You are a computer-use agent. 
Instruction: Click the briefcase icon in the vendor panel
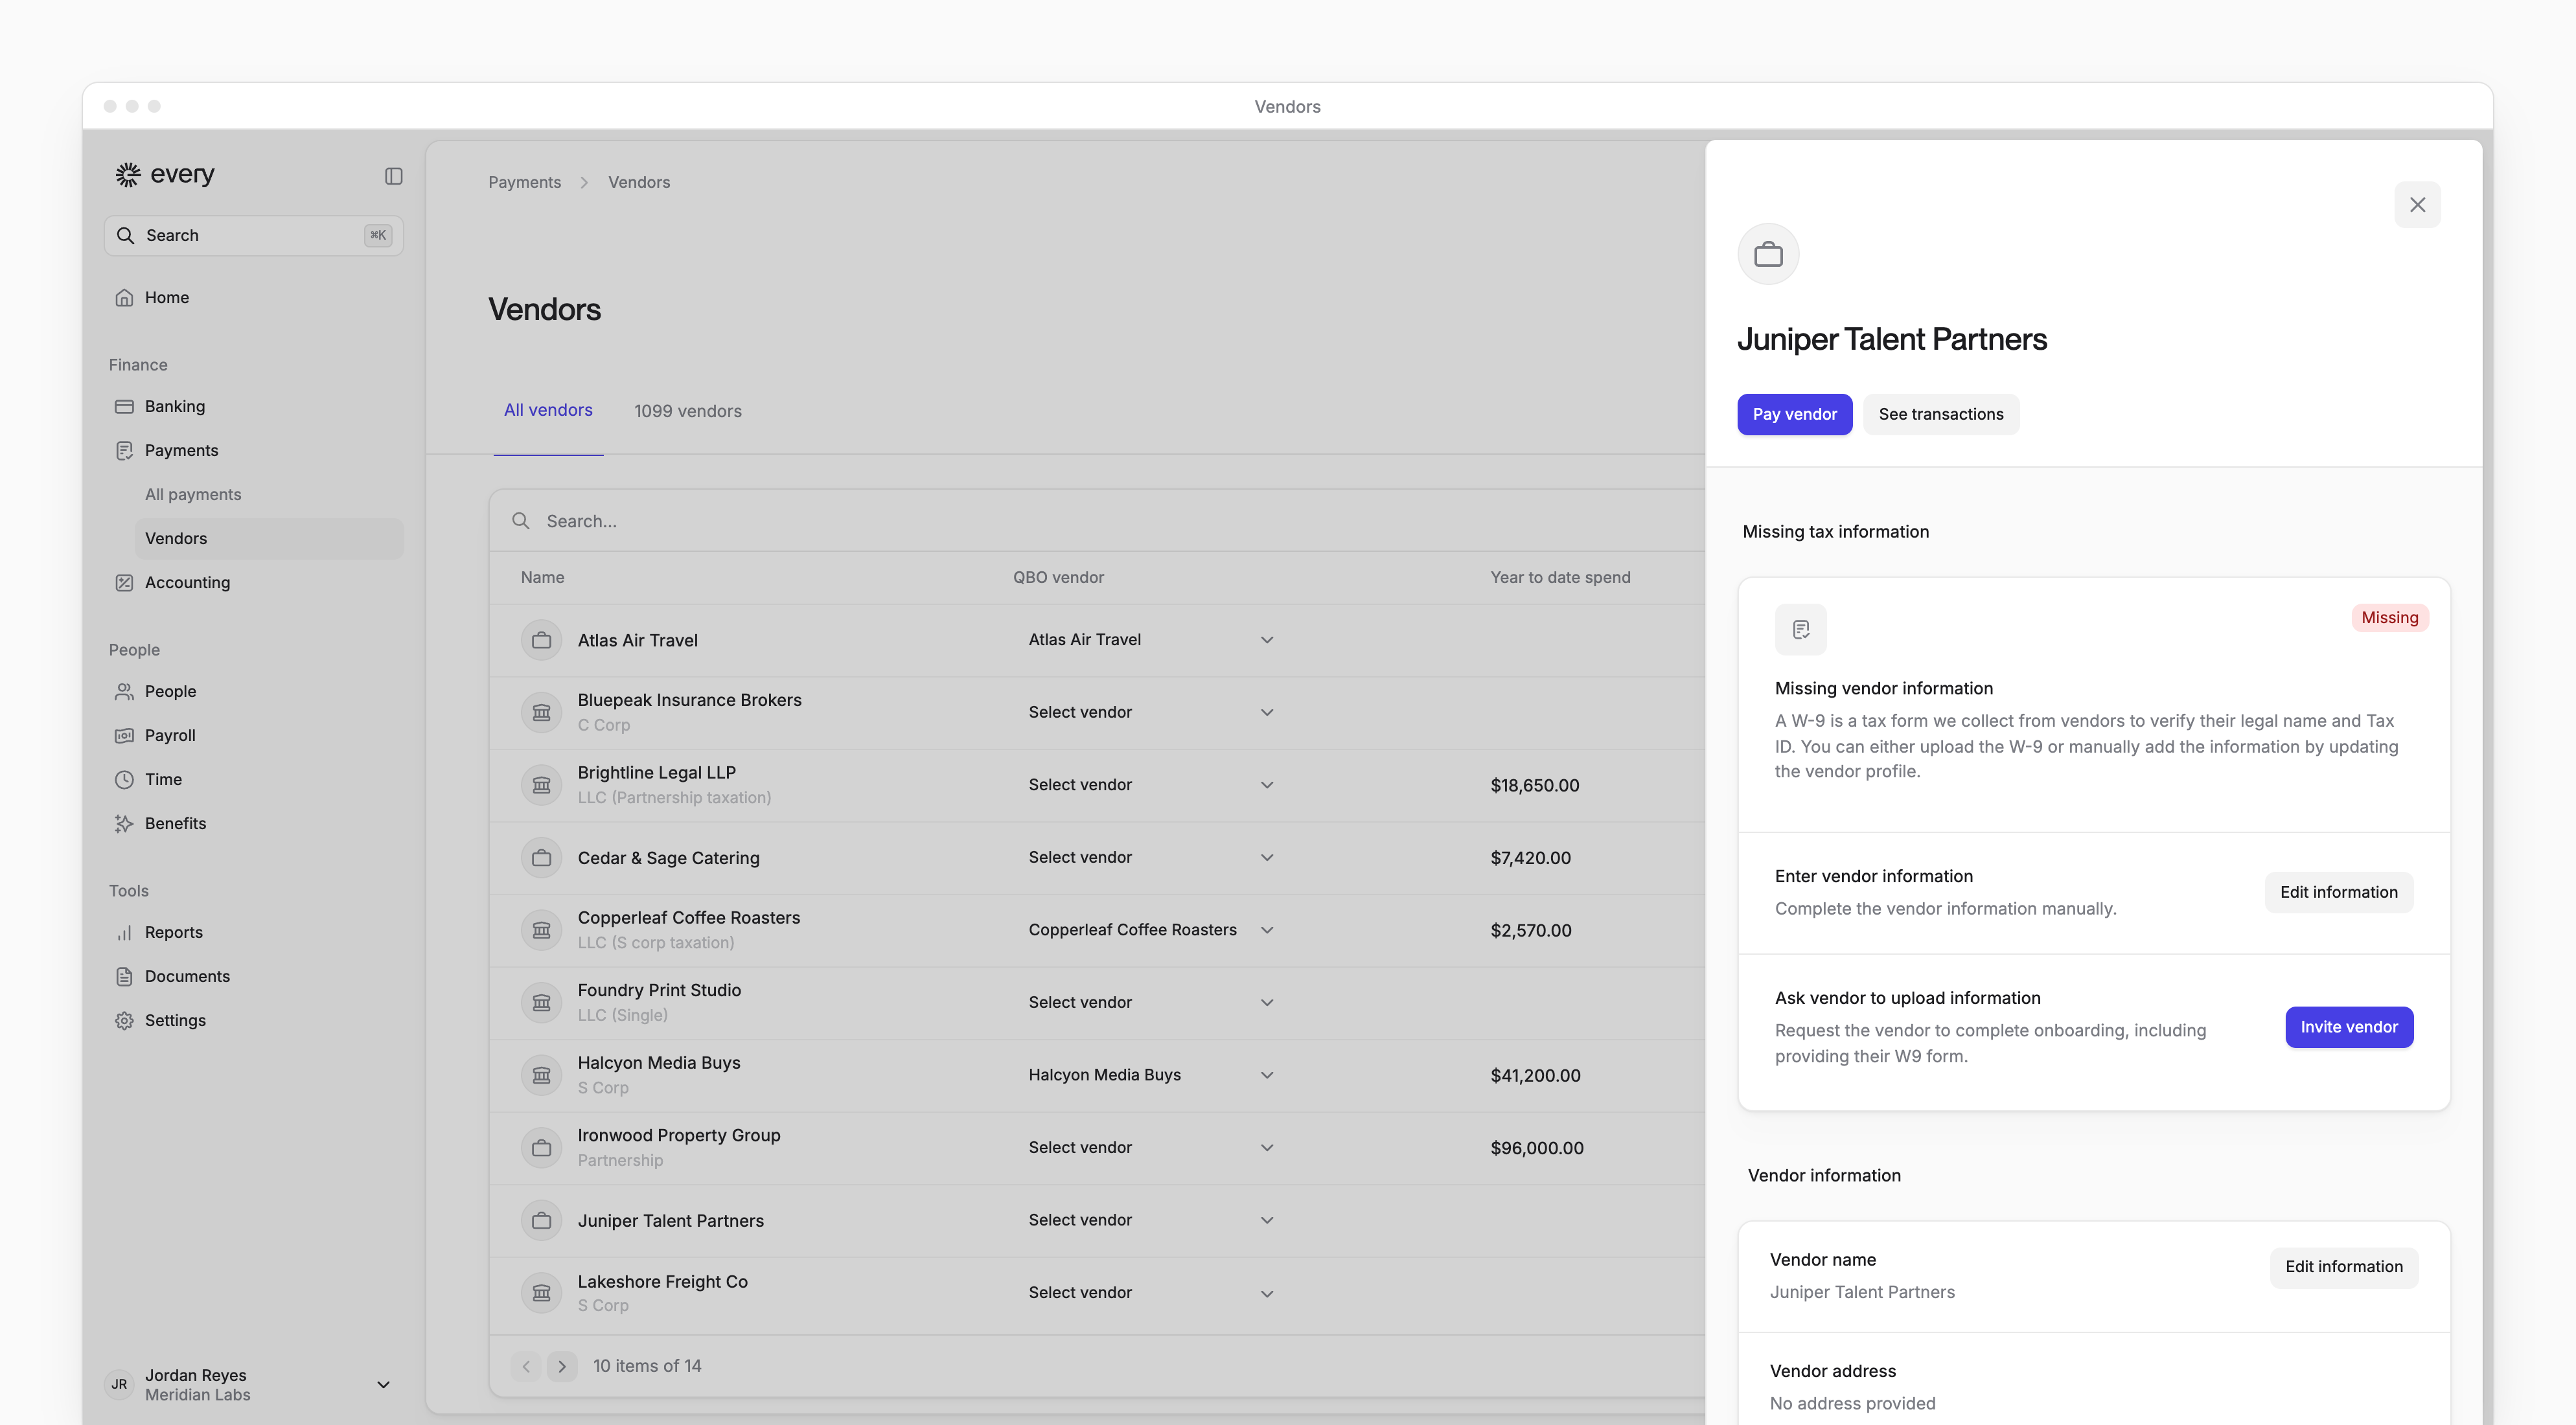pos(1768,254)
